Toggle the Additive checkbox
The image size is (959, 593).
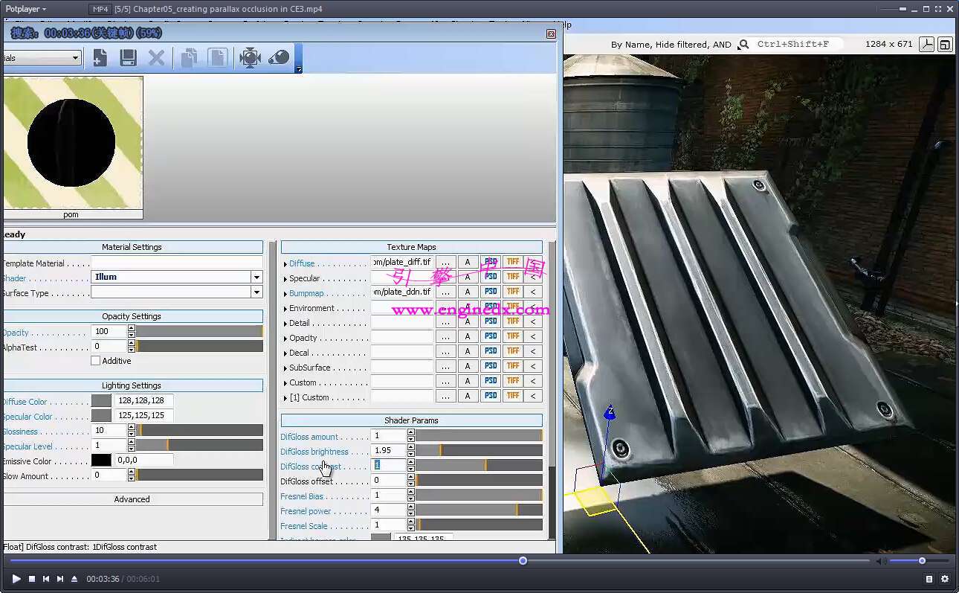coord(95,361)
